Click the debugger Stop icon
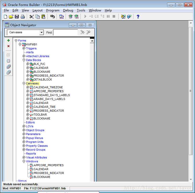195x193 pixels. (x=114, y=16)
